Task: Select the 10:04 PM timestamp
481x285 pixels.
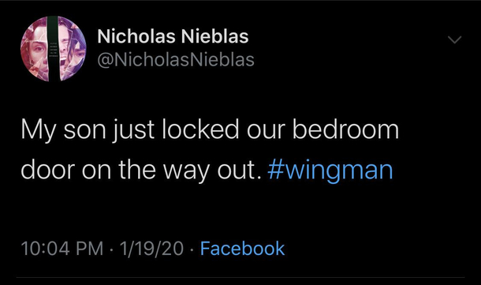Action: click(x=62, y=249)
